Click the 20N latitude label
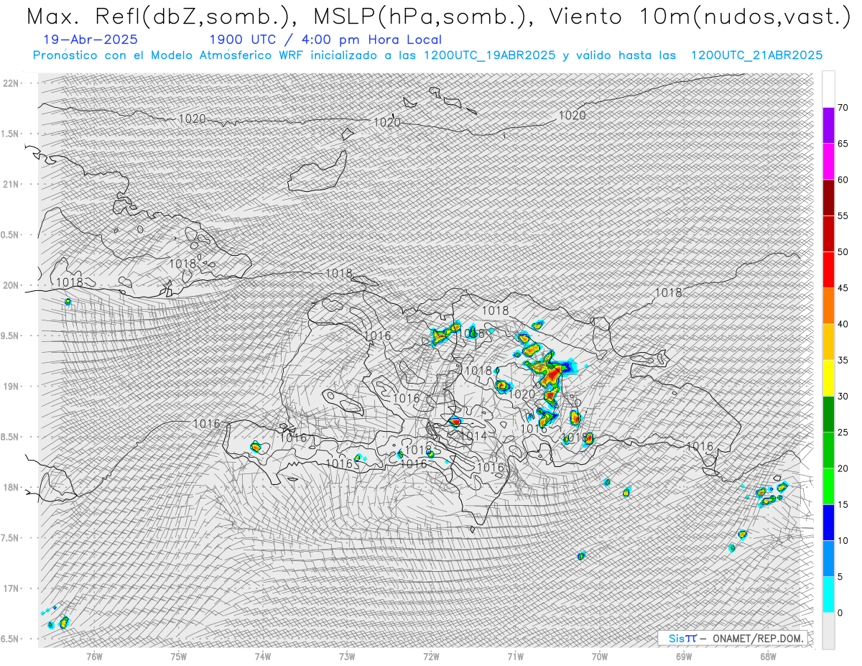862x666 pixels. (x=10, y=285)
